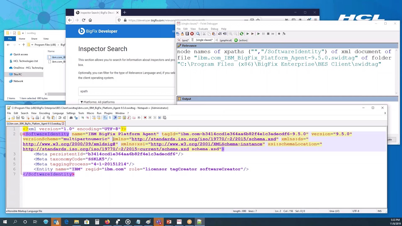Open a new Firefox tab with plus button
This screenshot has height=226, width=402.
click(x=124, y=13)
